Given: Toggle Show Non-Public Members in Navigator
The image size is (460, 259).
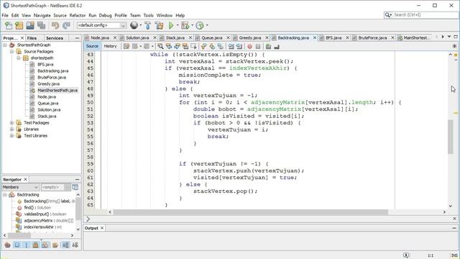Looking at the screenshot, I should click(35, 245).
